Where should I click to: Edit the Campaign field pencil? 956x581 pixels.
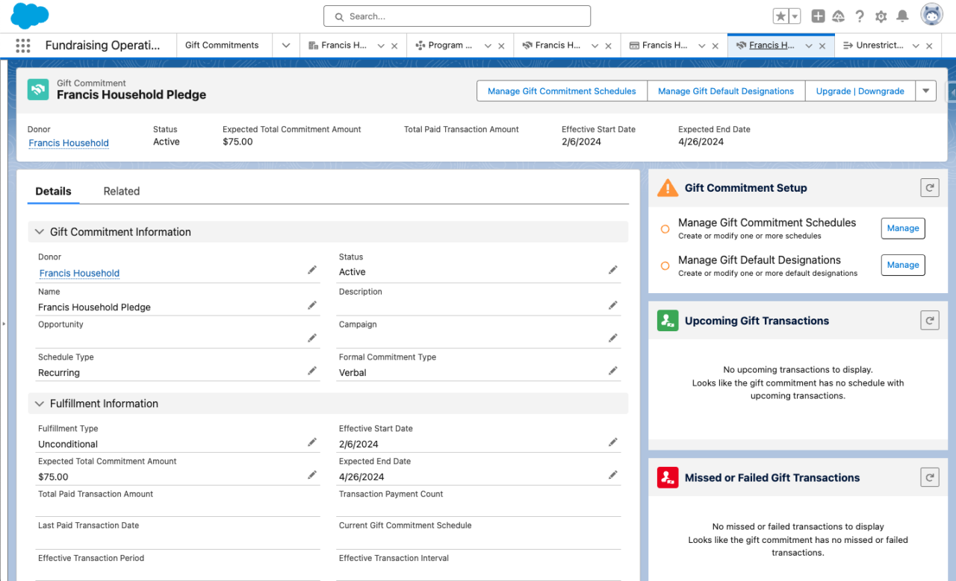[613, 338]
